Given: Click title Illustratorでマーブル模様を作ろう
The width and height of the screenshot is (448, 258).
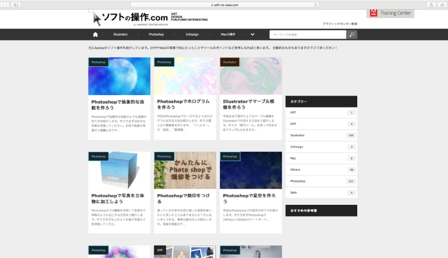Looking at the screenshot, I should point(248,104).
